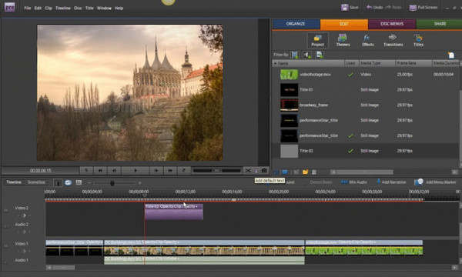Switch to the ORGANIZE tab
Screen dimensions: 462x277
tap(296, 24)
